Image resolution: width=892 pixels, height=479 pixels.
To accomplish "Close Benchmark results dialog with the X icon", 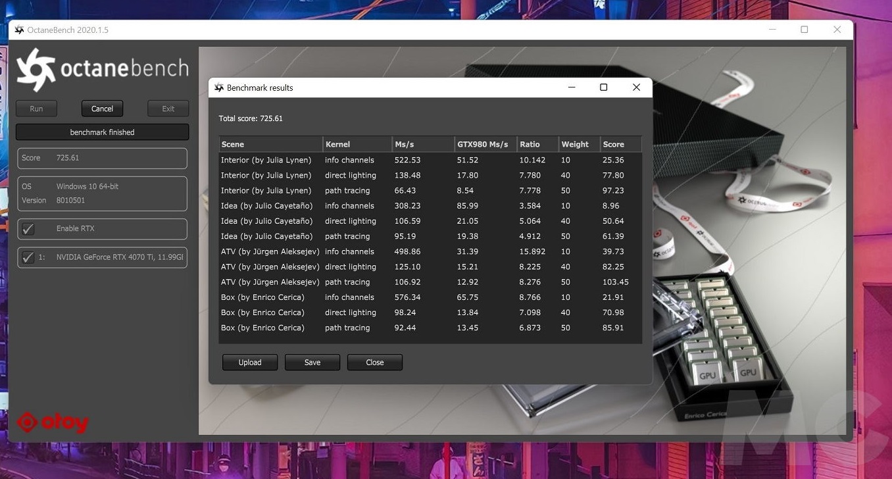I will click(636, 88).
